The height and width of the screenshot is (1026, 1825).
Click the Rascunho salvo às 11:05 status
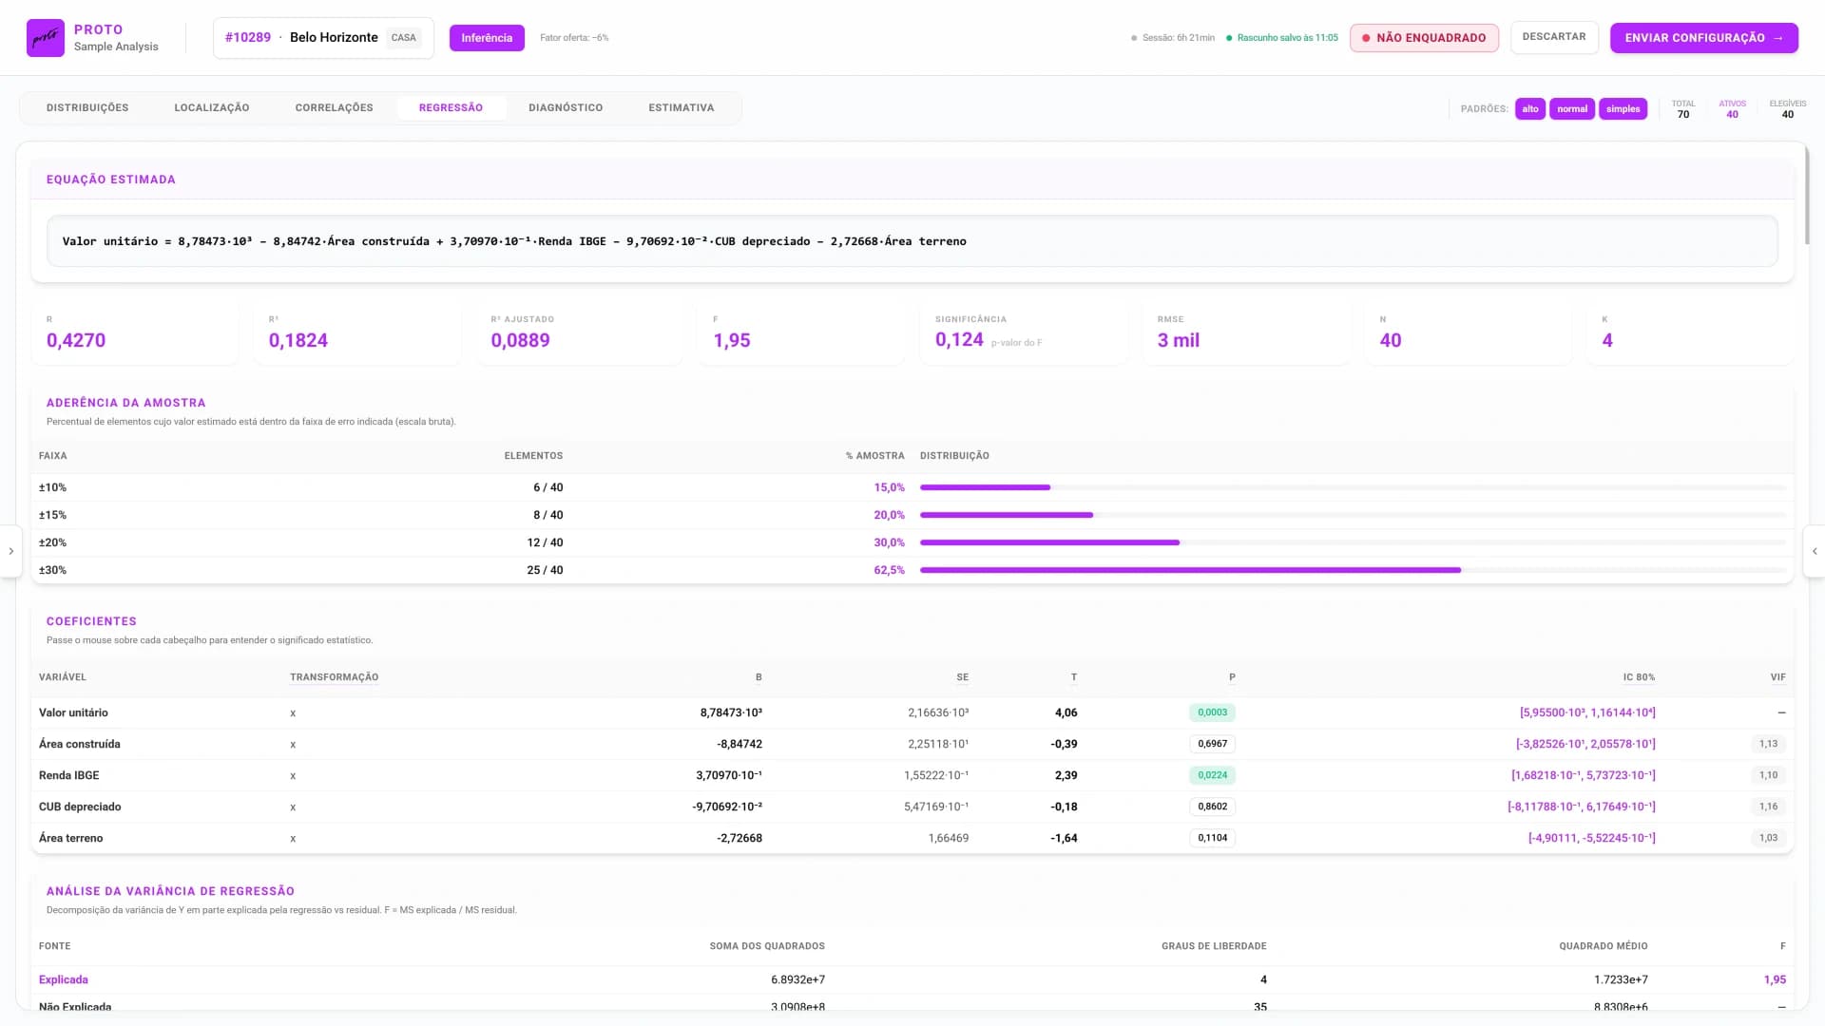1282,38
